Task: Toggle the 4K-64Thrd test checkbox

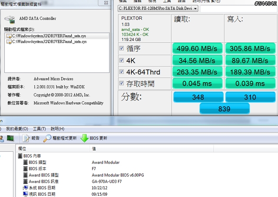Action: [122, 71]
